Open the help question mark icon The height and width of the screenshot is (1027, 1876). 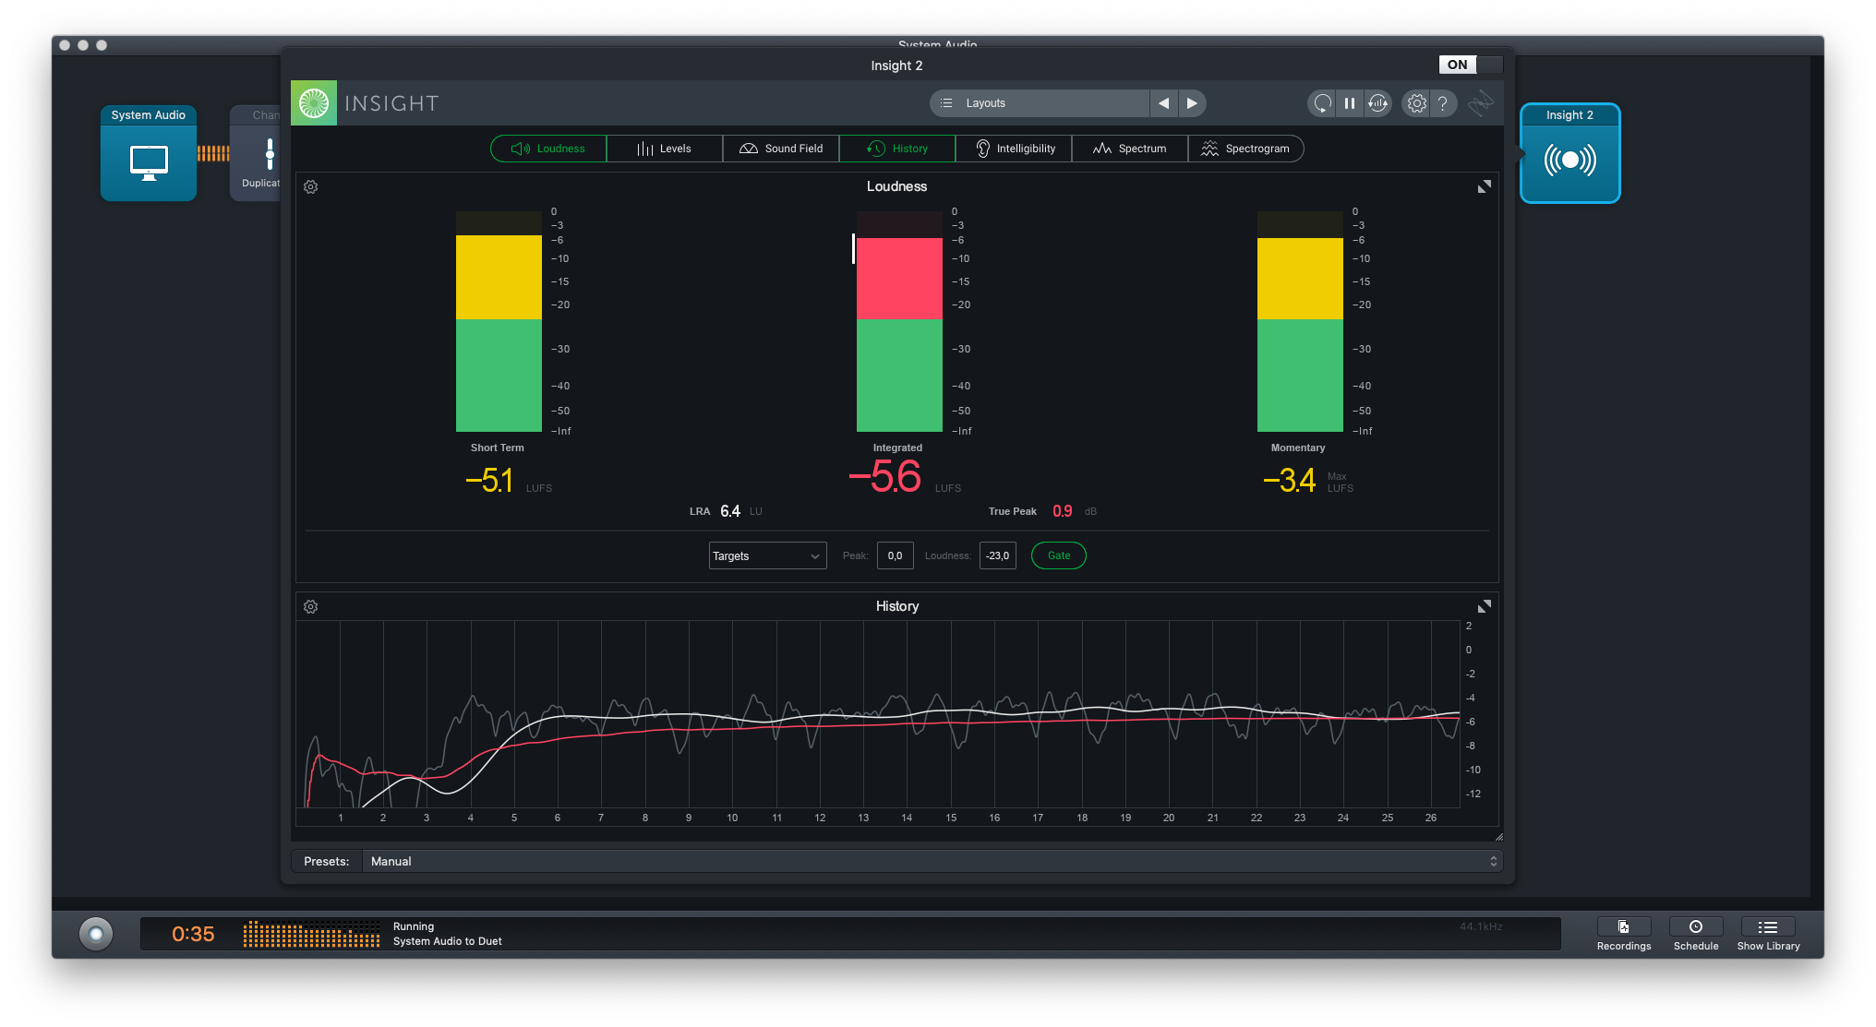click(x=1443, y=103)
